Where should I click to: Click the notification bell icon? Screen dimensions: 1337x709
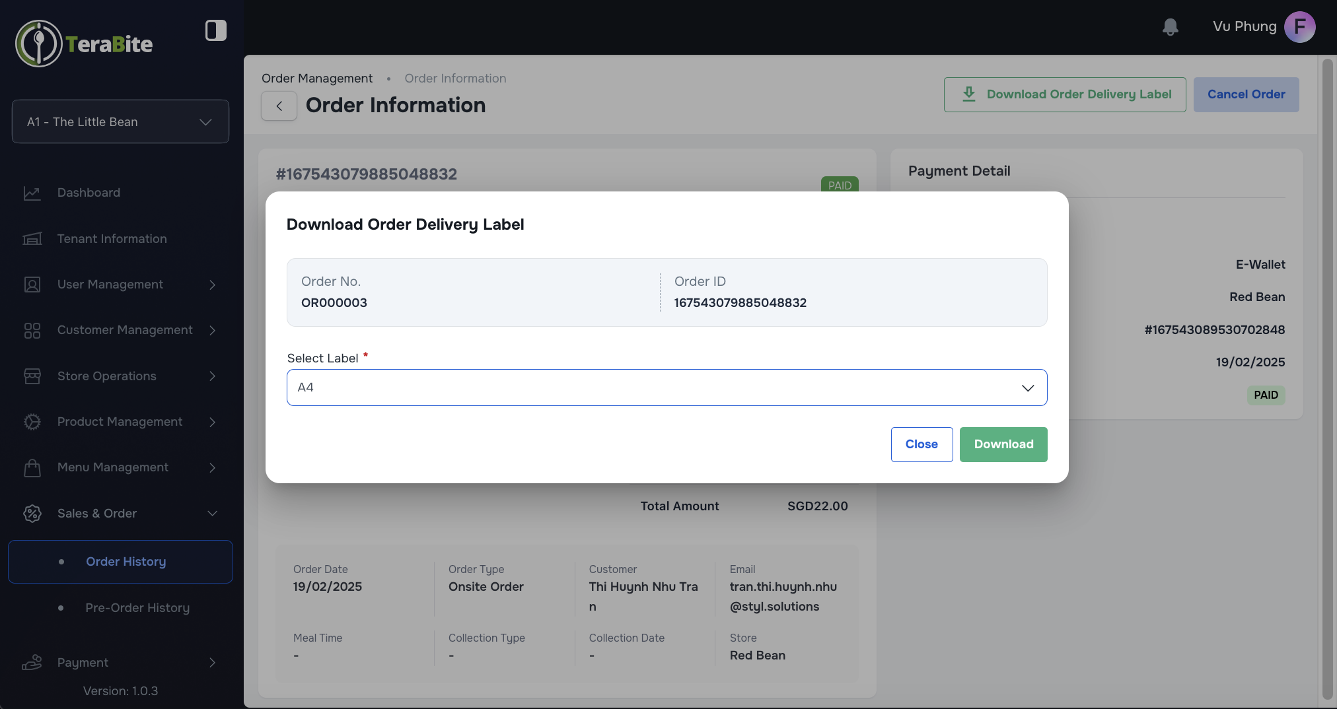1170,27
